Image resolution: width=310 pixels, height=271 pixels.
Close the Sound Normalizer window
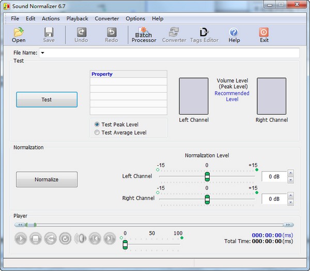point(297,5)
